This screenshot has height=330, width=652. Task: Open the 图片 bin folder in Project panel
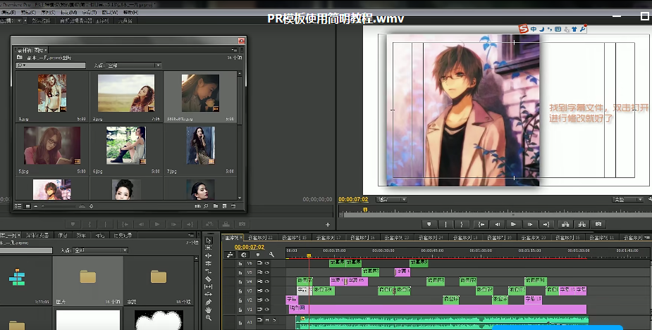[x=87, y=277]
